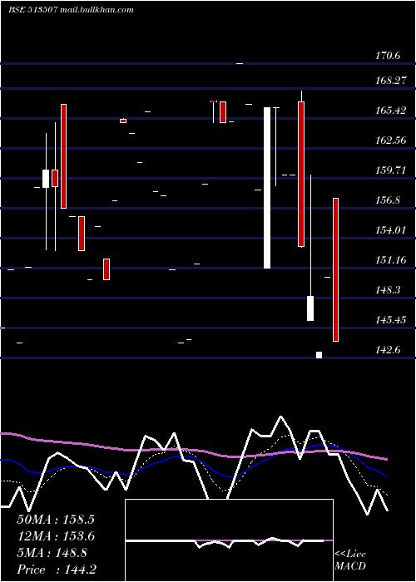The width and height of the screenshot is (416, 582).
Task: Click inside the Live MACD inset chart
Action: [x=229, y=540]
